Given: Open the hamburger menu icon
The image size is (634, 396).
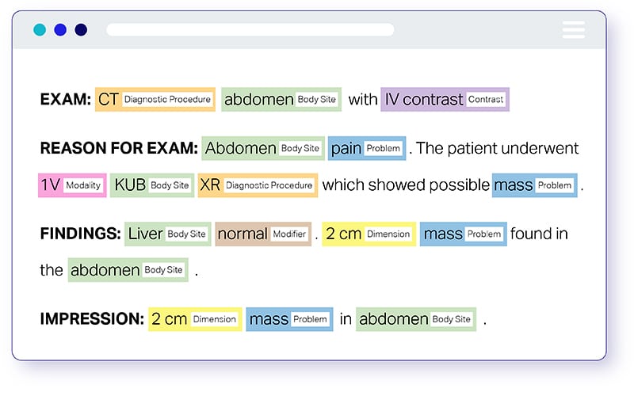Looking at the screenshot, I should [573, 30].
